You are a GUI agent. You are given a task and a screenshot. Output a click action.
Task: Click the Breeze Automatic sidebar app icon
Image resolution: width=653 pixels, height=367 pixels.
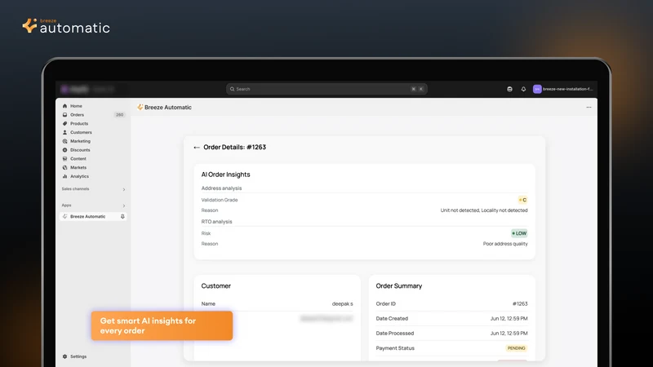click(65, 216)
